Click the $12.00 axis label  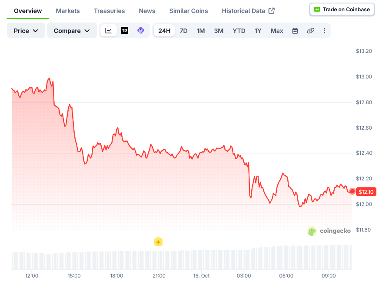point(364,204)
